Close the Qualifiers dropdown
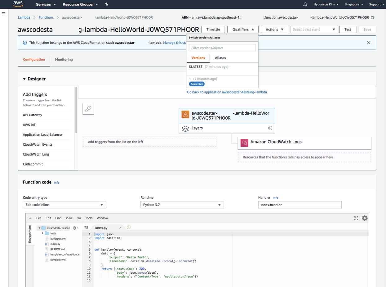 [x=243, y=30]
